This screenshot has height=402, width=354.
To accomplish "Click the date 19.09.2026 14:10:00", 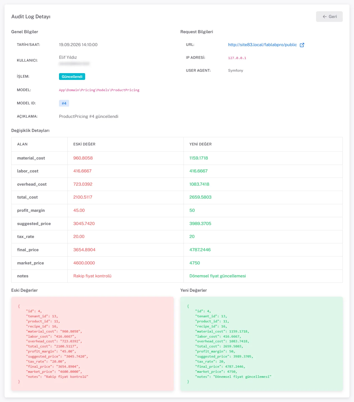I will [x=78, y=45].
